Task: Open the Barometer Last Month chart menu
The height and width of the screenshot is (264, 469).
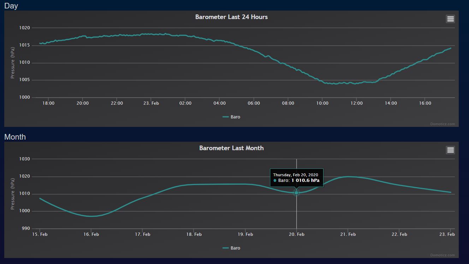Action: pos(450,150)
